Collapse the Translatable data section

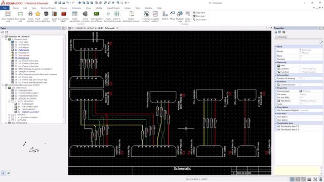(276, 123)
